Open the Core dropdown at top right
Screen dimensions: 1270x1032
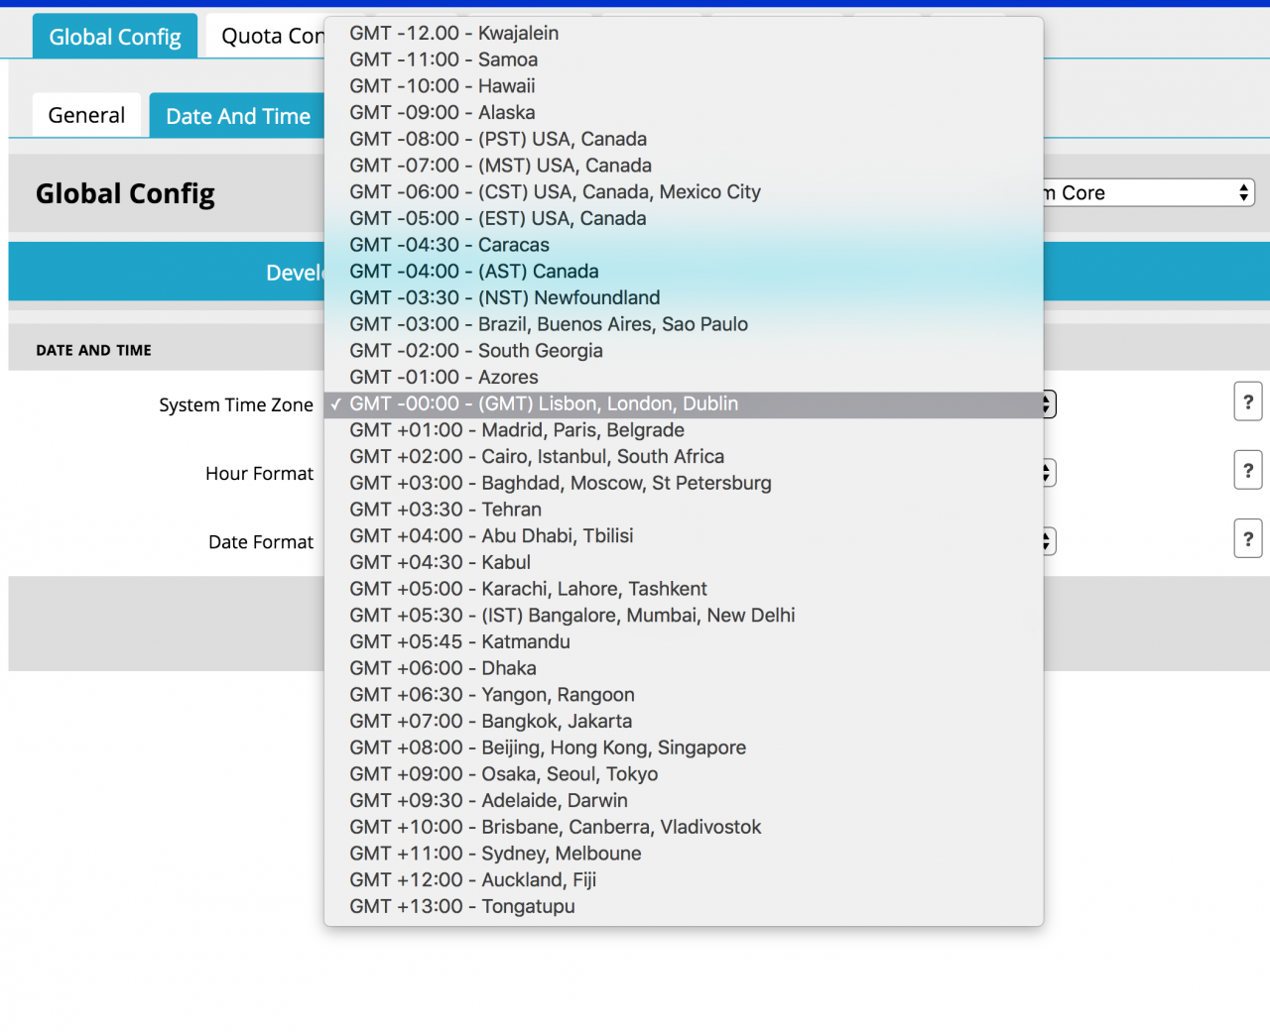(1149, 193)
